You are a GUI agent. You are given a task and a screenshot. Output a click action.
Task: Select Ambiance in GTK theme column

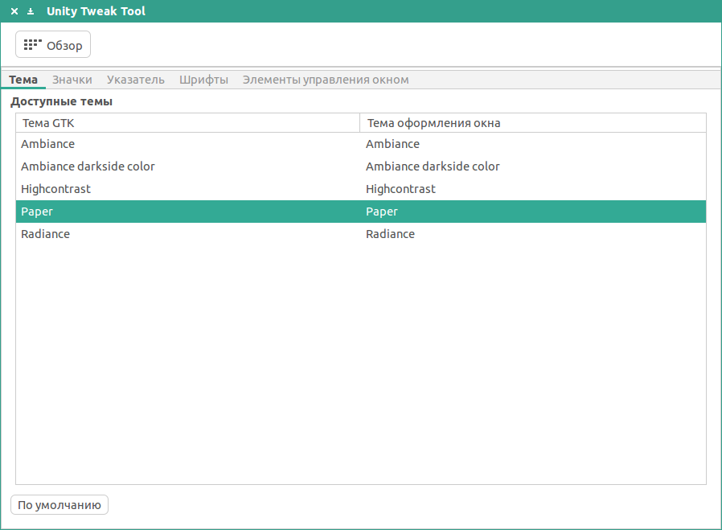(x=48, y=144)
